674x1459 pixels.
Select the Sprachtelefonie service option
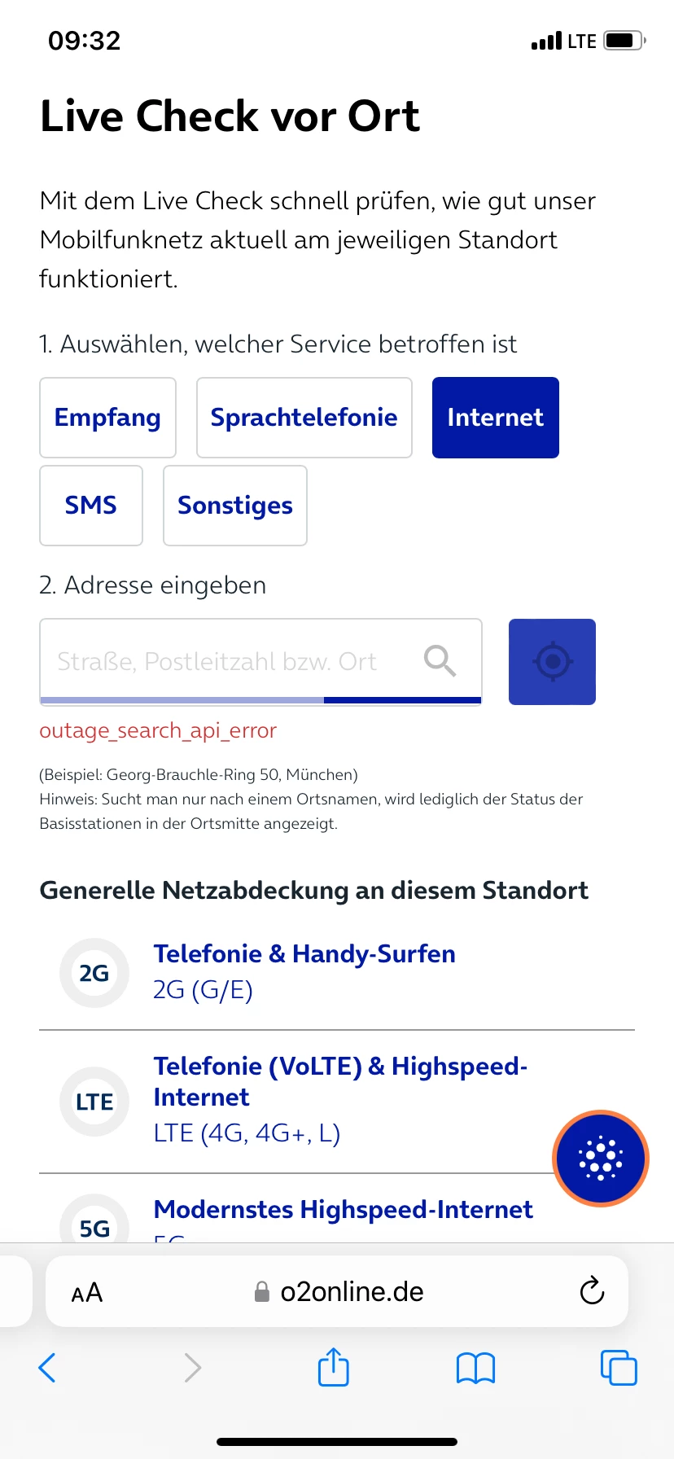coord(304,418)
